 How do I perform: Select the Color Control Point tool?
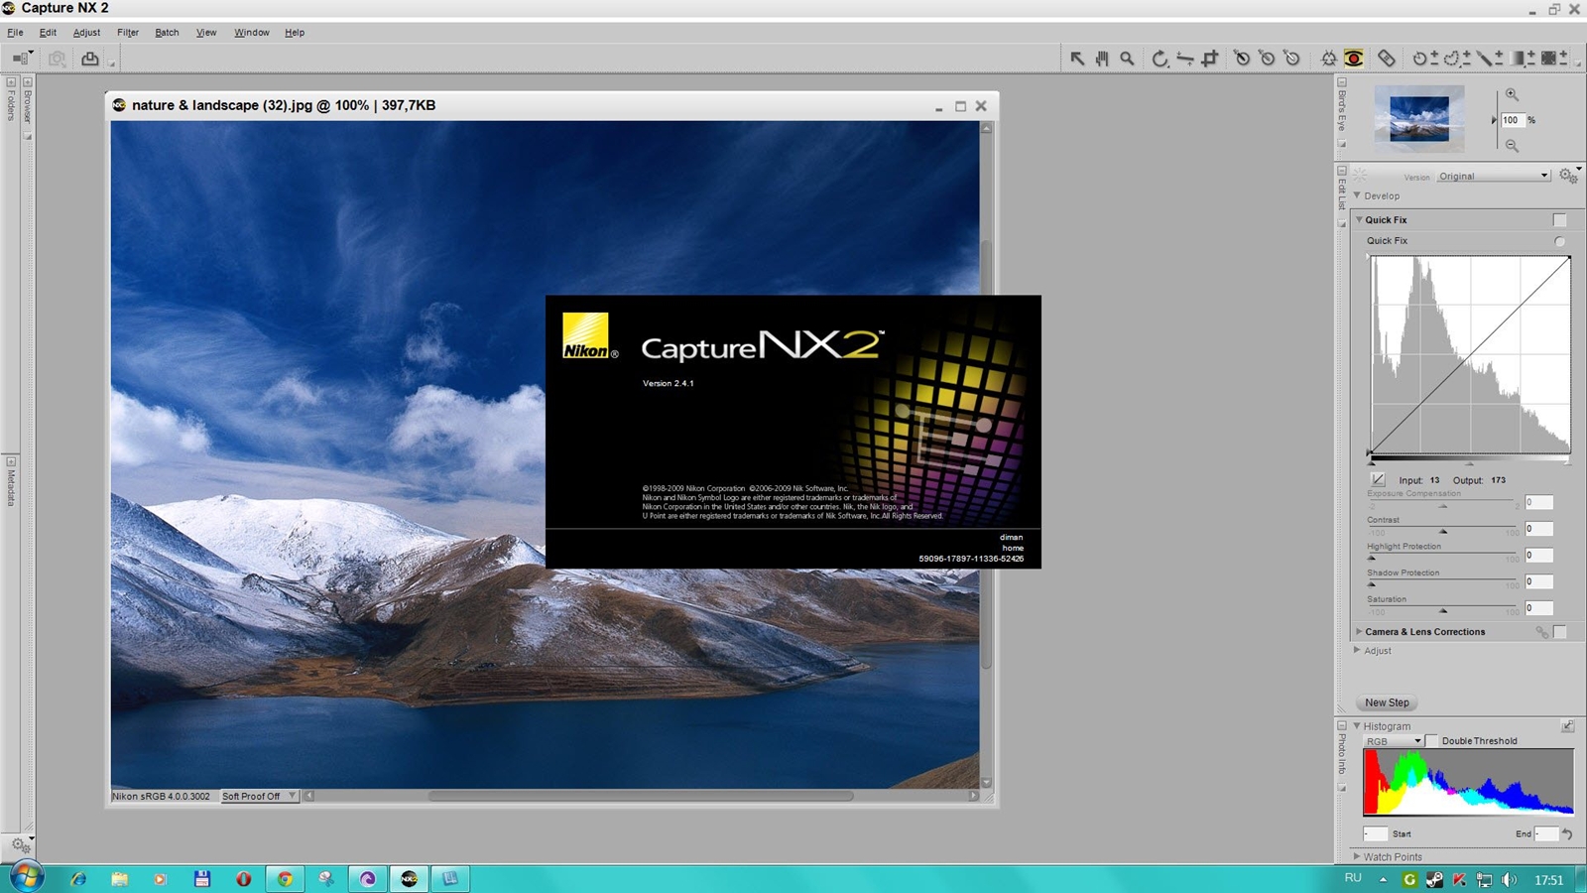pos(1329,59)
